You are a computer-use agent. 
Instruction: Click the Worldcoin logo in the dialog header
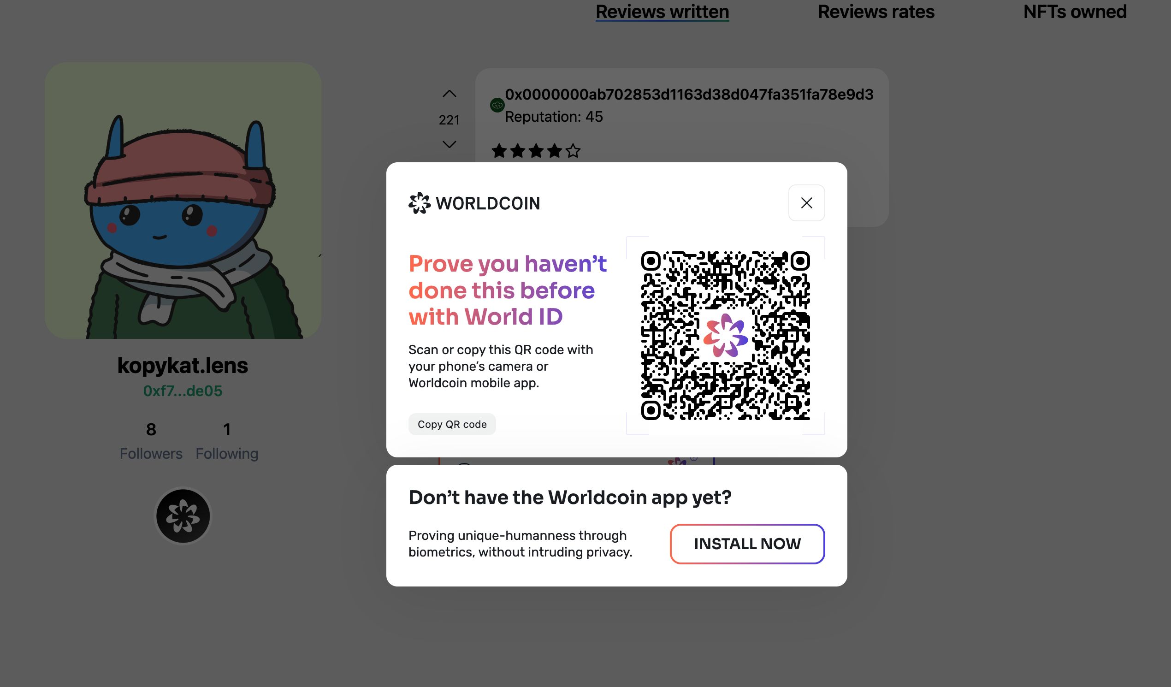click(x=474, y=203)
